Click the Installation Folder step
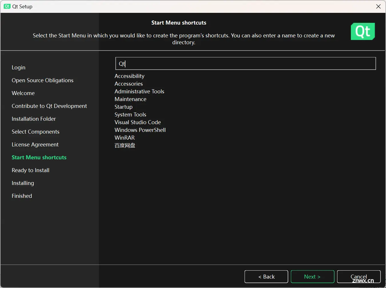 point(34,119)
